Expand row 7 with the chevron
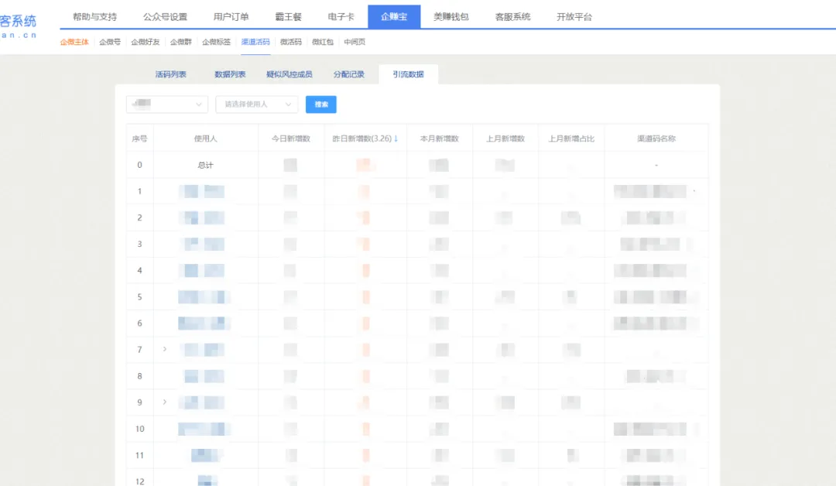836x486 pixels. [x=165, y=349]
